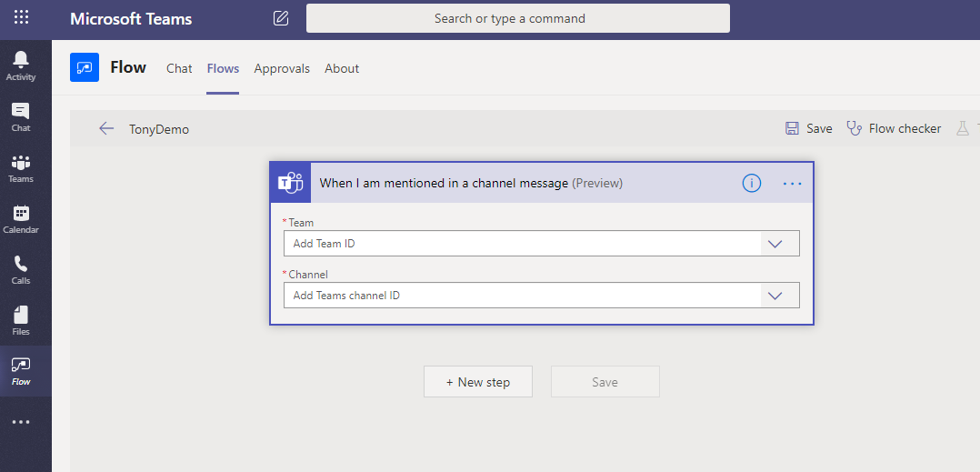The image size is (980, 472).
Task: Open Calendar in the sidebar
Action: (x=21, y=219)
